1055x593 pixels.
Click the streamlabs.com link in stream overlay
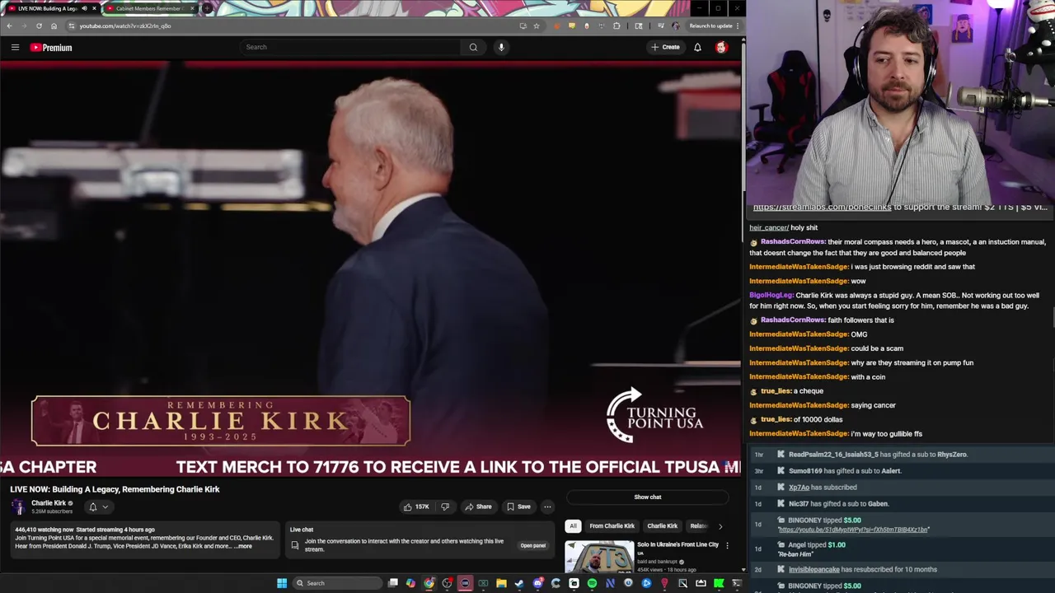[x=822, y=208]
